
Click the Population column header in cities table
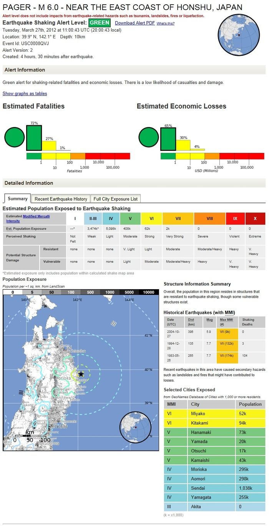(250, 404)
